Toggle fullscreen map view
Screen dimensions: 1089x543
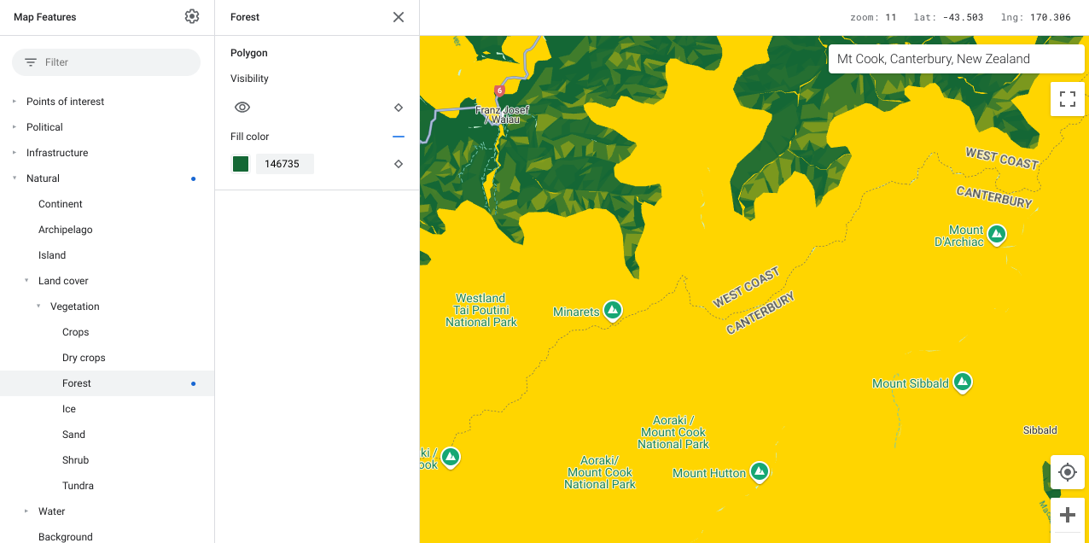click(1068, 99)
